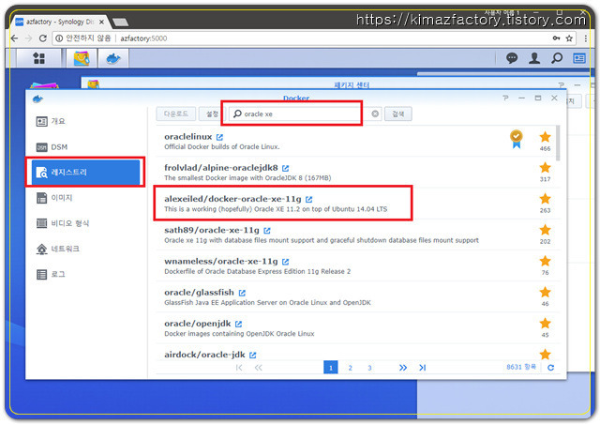Select current page 1 in pagination
Screen dimensions: 600x424
point(331,368)
